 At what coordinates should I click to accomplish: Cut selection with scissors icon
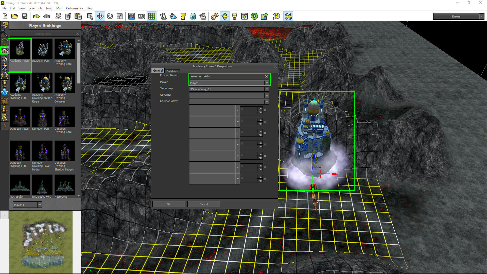(x=58, y=16)
